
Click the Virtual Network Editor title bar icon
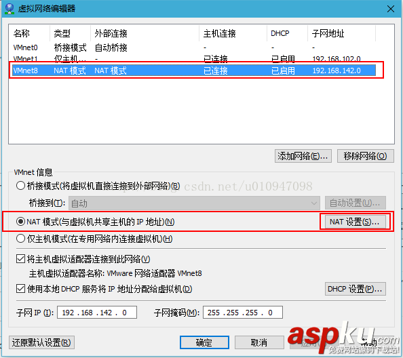coord(9,8)
